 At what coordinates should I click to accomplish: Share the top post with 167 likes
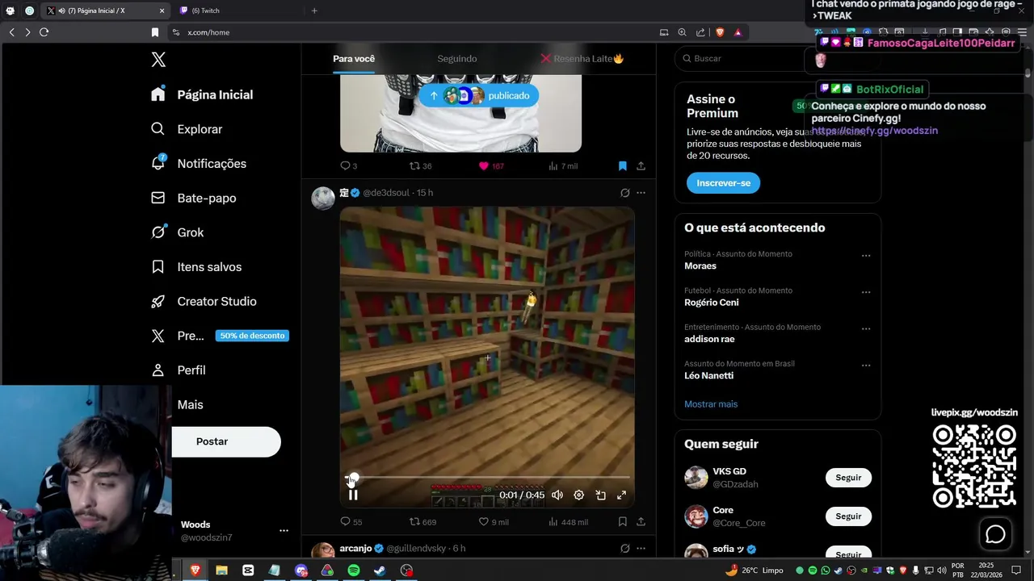pyautogui.click(x=641, y=165)
